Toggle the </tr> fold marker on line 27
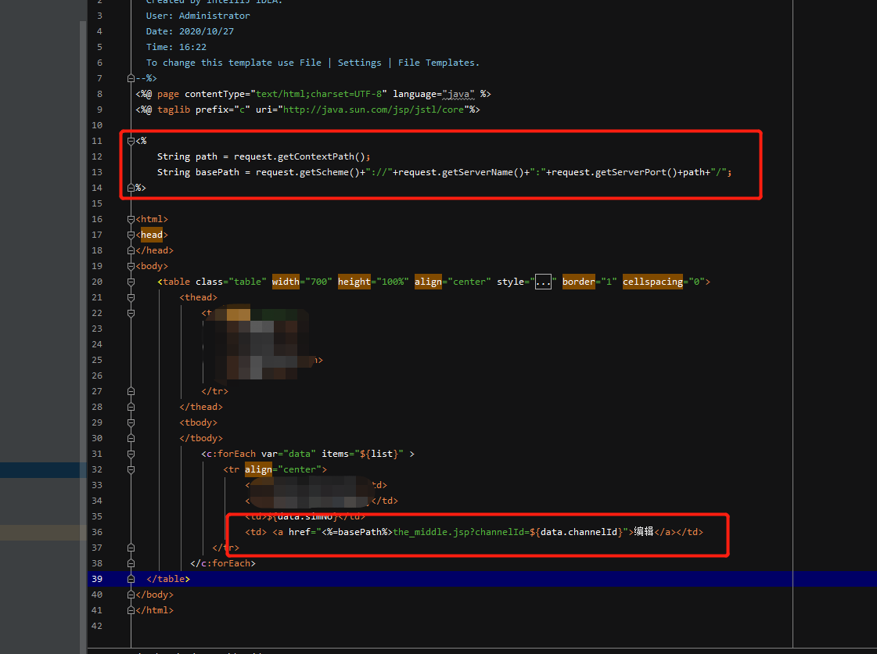This screenshot has width=877, height=654. point(131,392)
